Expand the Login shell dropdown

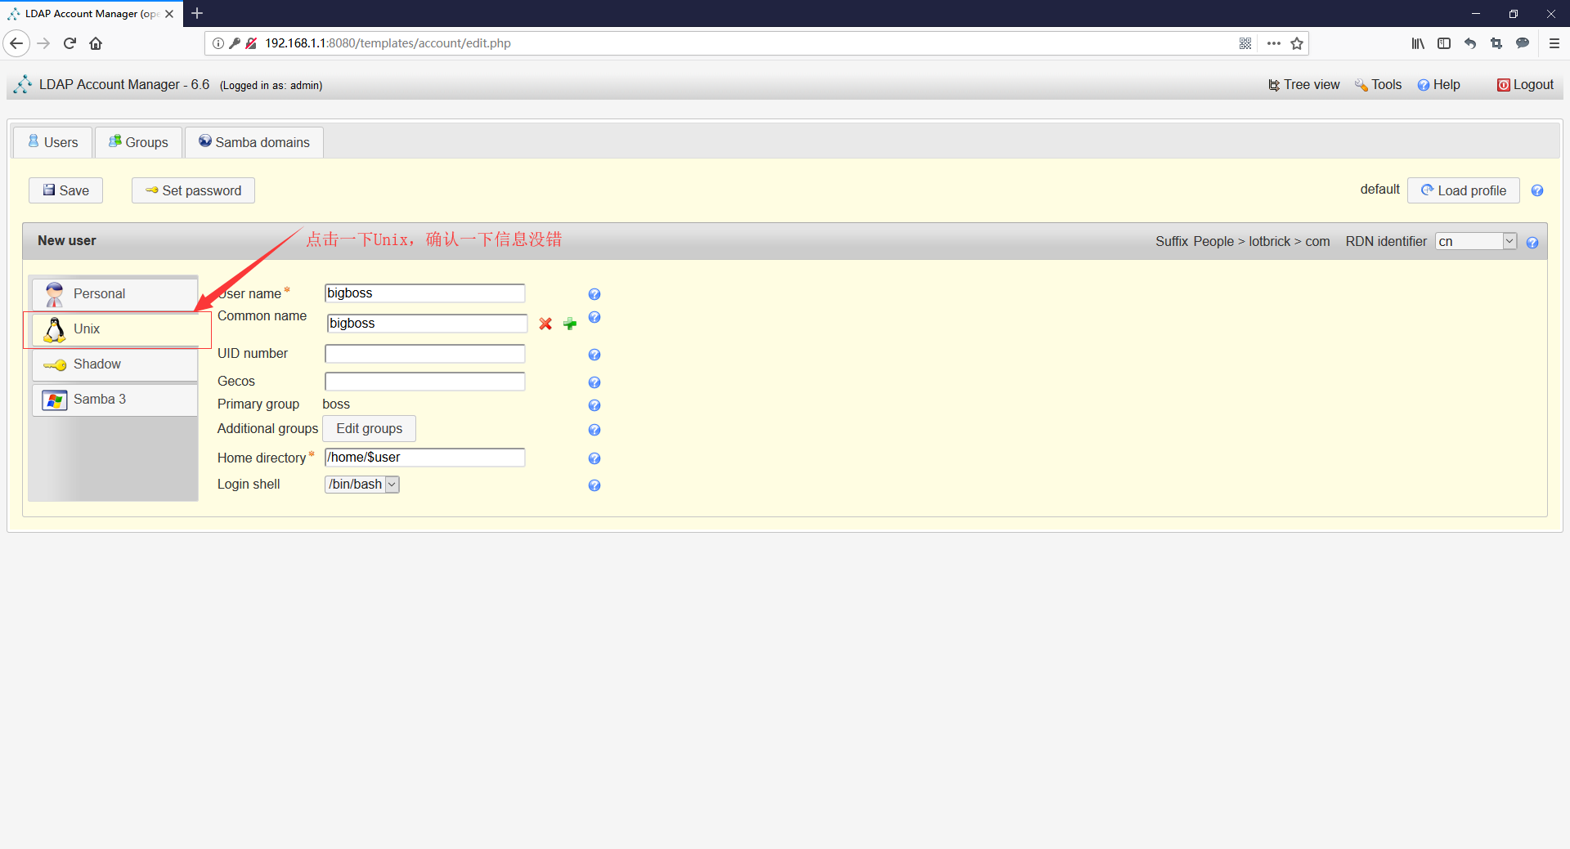[x=361, y=485]
